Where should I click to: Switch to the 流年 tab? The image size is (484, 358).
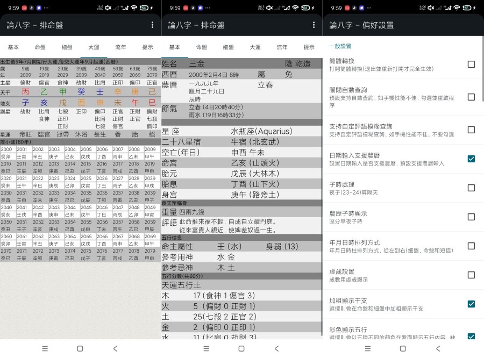coord(121,47)
